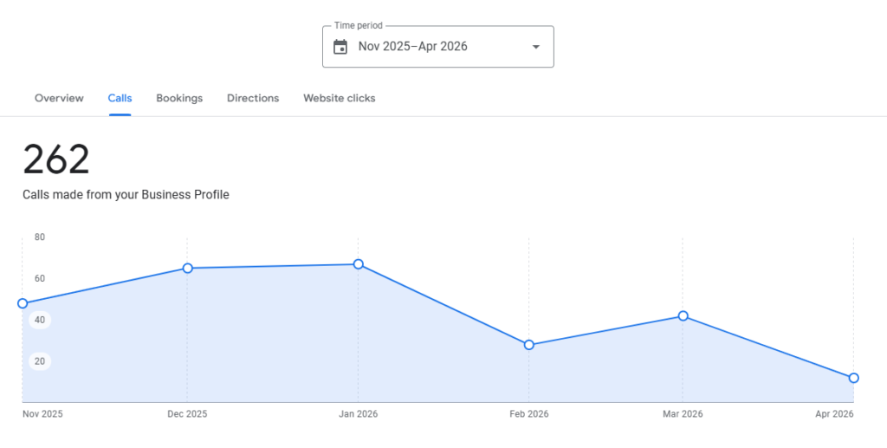The height and width of the screenshot is (448, 887).
Task: Click the Mar 2026 x-axis label
Action: pyautogui.click(x=683, y=414)
